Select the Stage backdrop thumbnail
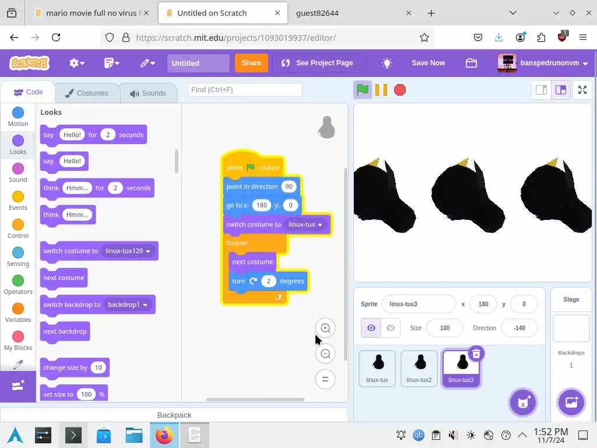 coord(571,328)
